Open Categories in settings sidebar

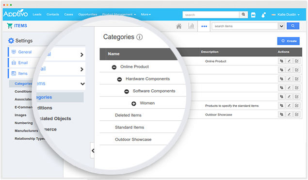tap(23, 84)
